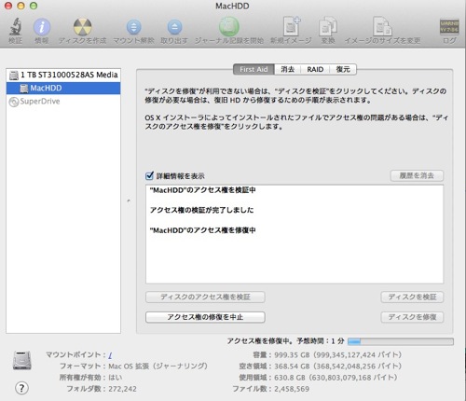The height and width of the screenshot is (401, 466).
Task: Click the Burn disc (ディスクを作成) icon
Action: pos(83,27)
